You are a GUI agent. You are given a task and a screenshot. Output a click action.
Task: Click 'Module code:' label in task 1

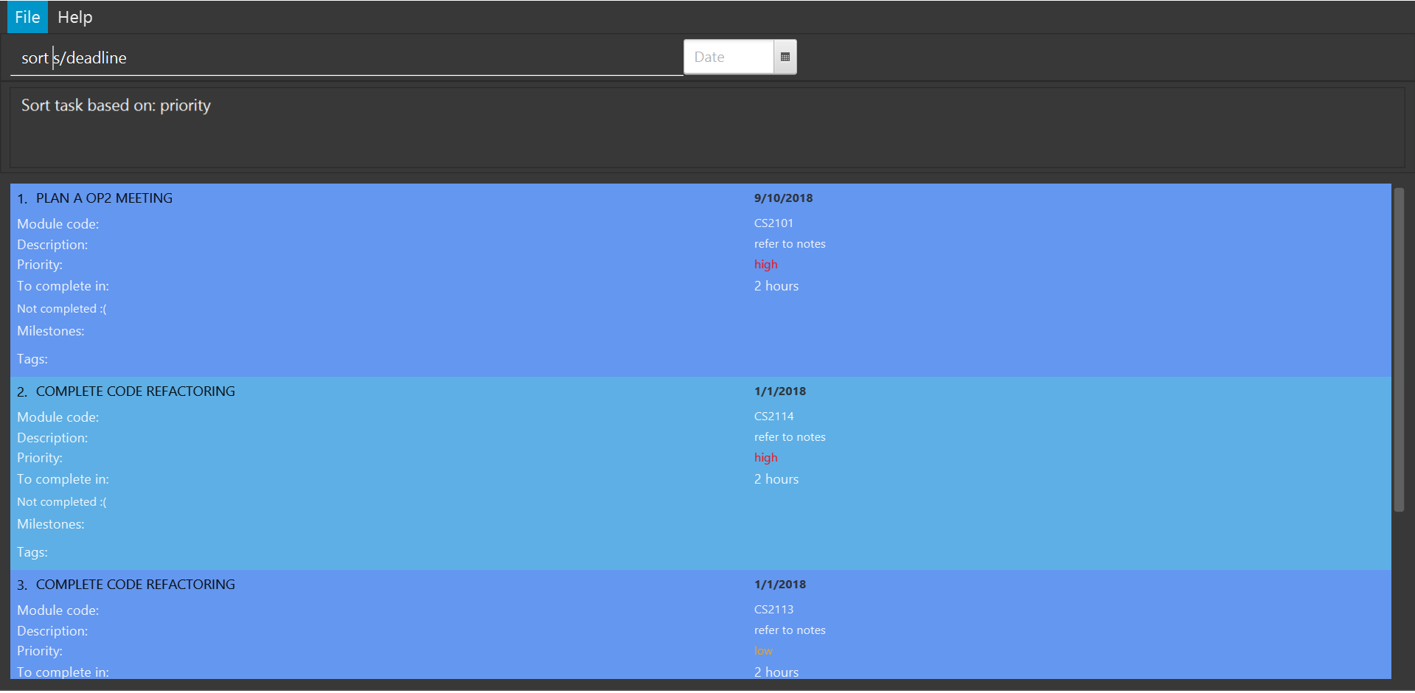(58, 224)
